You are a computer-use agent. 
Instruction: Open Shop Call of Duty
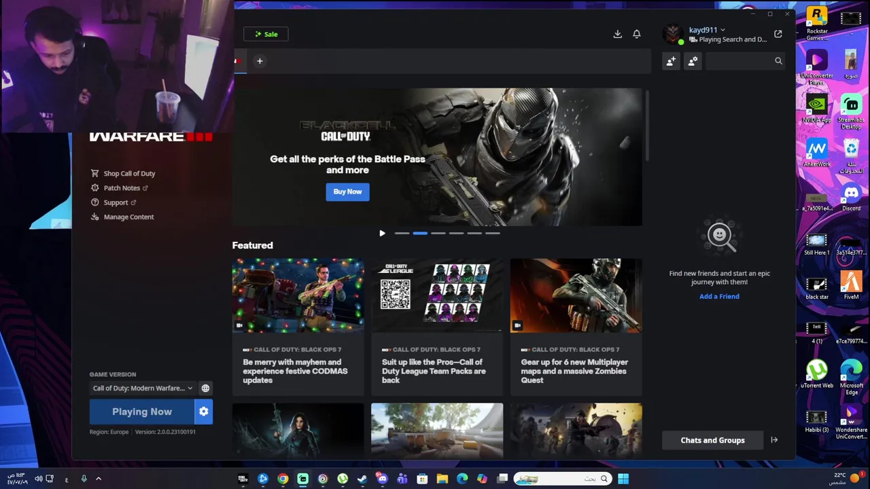(x=123, y=173)
